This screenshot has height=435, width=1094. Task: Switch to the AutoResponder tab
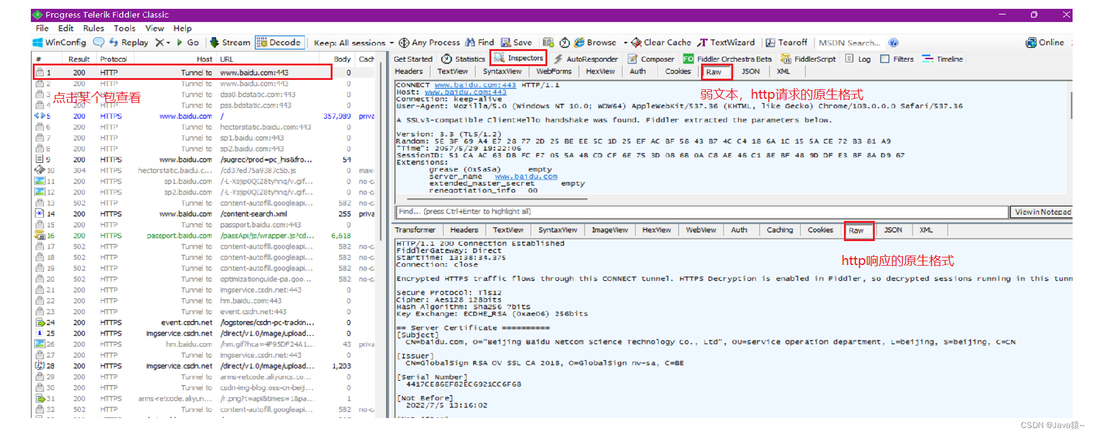click(x=585, y=59)
